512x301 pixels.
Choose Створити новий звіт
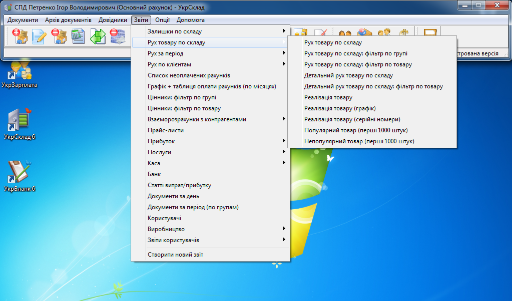coord(175,255)
